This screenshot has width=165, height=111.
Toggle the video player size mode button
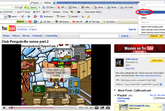pos(102,108)
